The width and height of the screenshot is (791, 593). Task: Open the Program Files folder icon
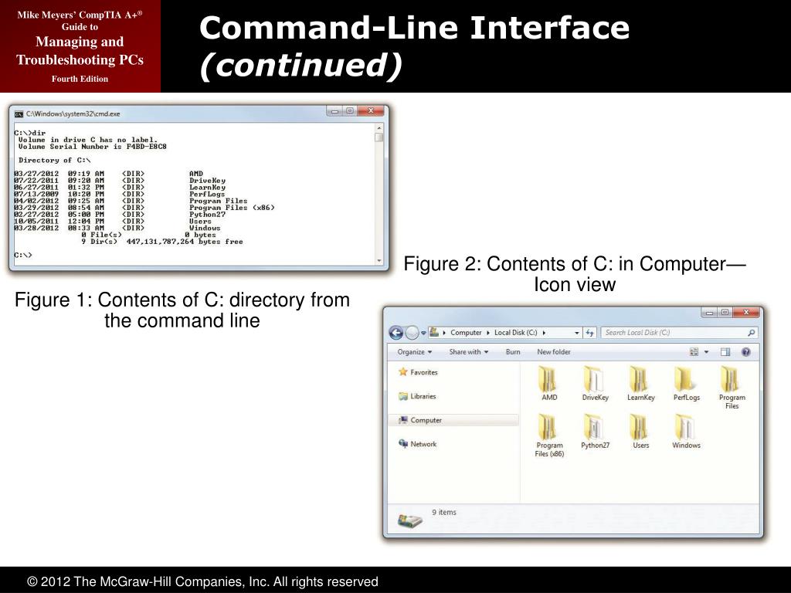[x=732, y=388]
